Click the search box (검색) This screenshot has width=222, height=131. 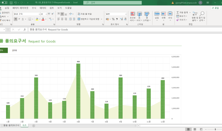112,2
